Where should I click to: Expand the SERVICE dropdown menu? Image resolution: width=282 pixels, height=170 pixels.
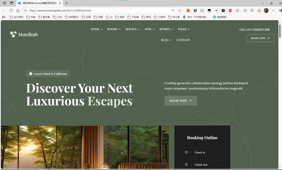[x=132, y=29]
